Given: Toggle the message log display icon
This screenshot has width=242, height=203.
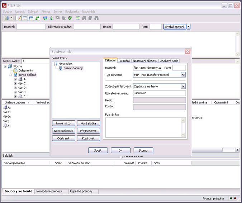Looking at the screenshot, I should click(x=19, y=18).
